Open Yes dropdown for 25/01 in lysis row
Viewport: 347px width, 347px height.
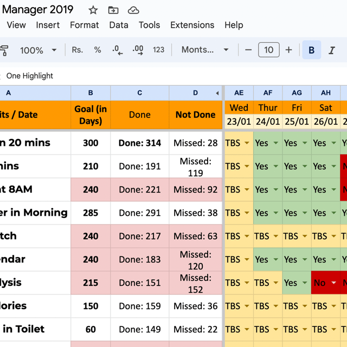tap(305, 283)
